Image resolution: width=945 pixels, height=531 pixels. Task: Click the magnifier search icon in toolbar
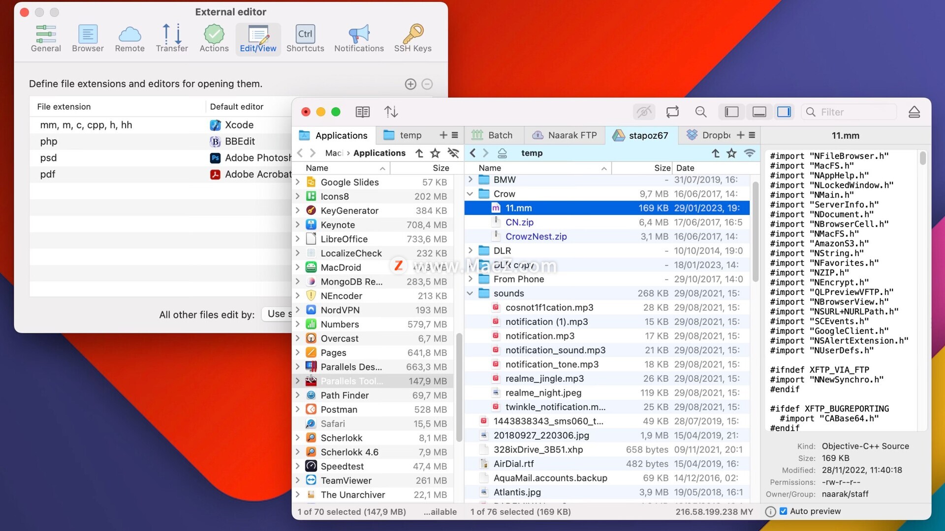tap(701, 112)
